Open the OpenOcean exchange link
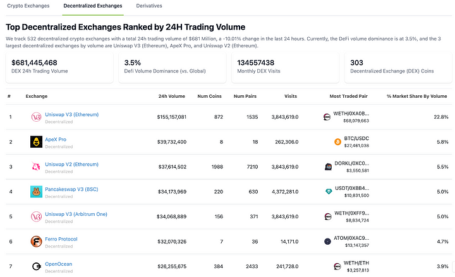Screen dimensions: 455x277 pos(58,264)
